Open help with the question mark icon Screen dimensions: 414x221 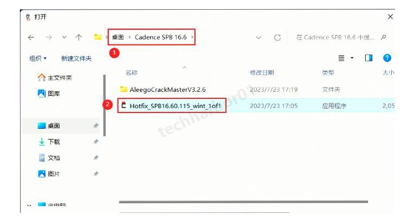[387, 58]
